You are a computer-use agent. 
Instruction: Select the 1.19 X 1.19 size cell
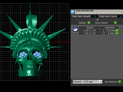pyautogui.click(x=89, y=30)
